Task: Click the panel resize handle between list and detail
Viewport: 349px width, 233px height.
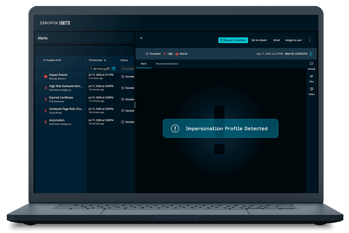Action: coord(135,104)
